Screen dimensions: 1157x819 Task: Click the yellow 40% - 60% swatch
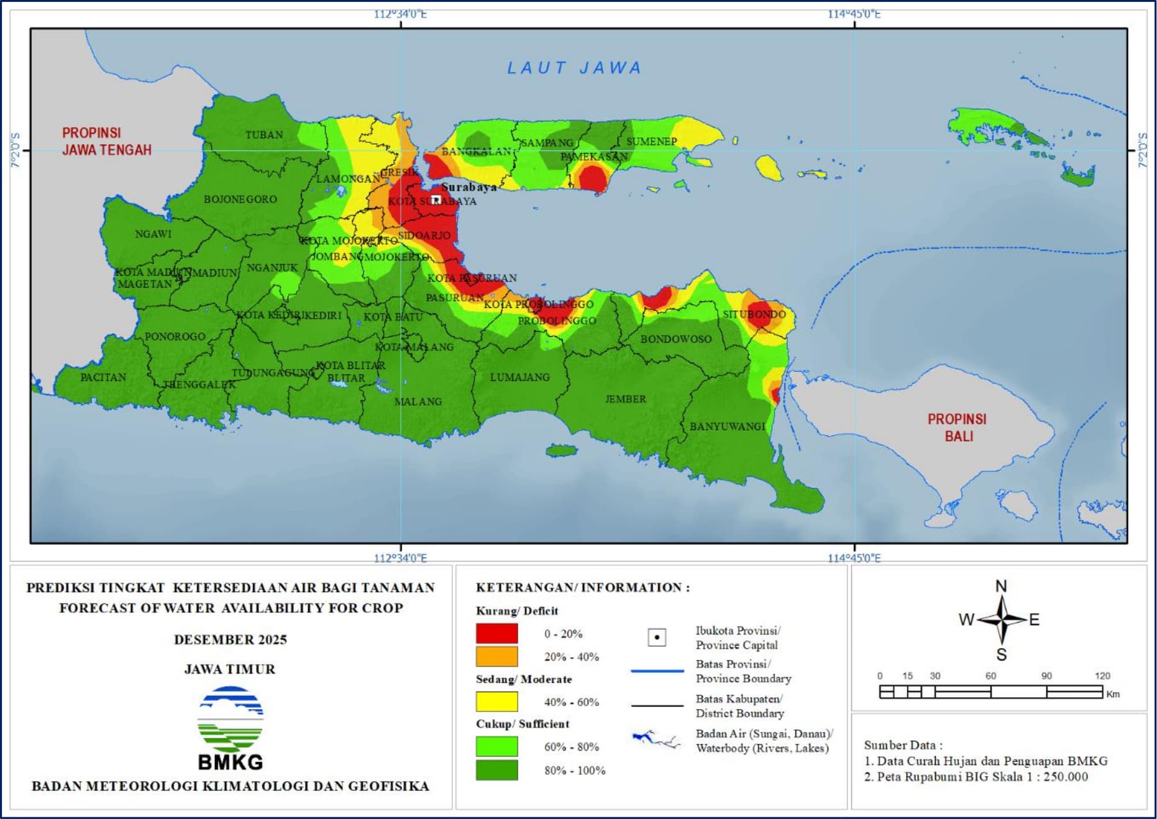coord(497,702)
